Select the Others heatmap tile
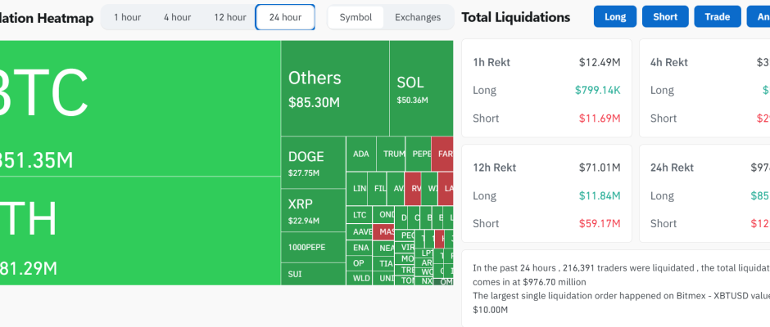 tap(334, 88)
